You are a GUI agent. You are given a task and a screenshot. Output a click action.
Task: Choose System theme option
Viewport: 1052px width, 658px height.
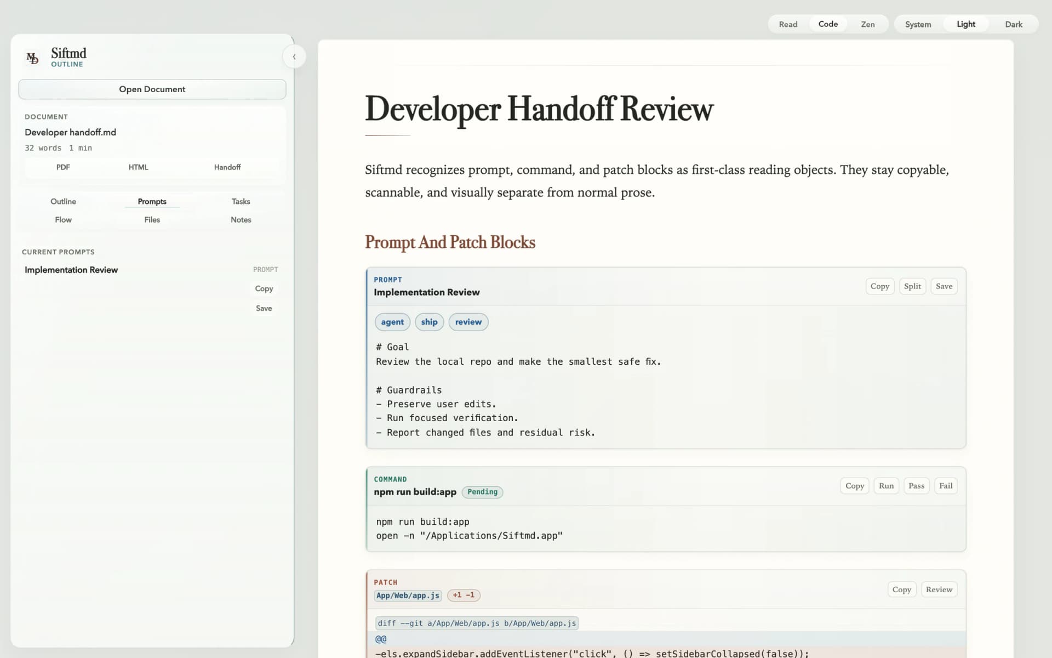[x=918, y=24]
